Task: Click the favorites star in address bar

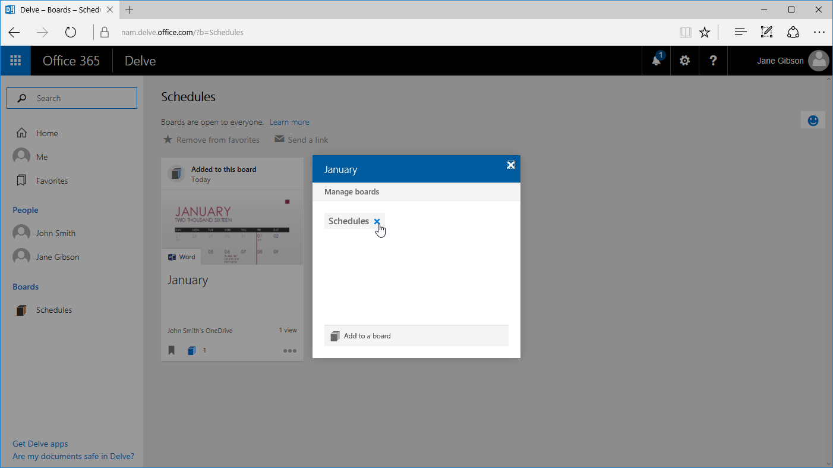Action: click(705, 33)
